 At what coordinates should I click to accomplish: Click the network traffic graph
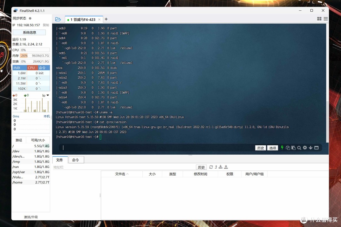tap(31, 105)
